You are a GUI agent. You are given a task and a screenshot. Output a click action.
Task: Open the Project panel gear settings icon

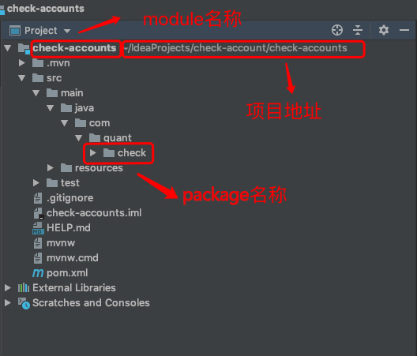pyautogui.click(x=384, y=30)
